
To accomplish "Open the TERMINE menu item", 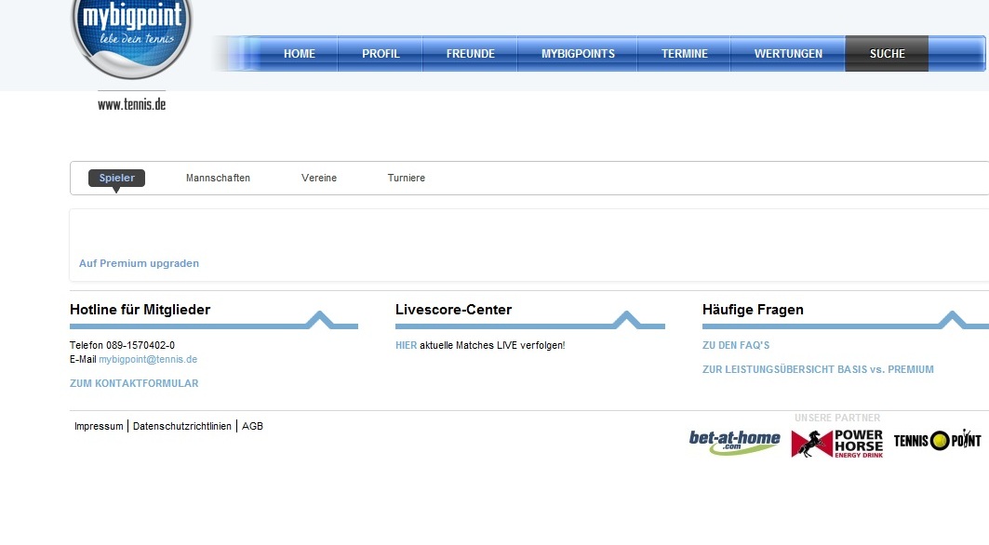I will (684, 54).
